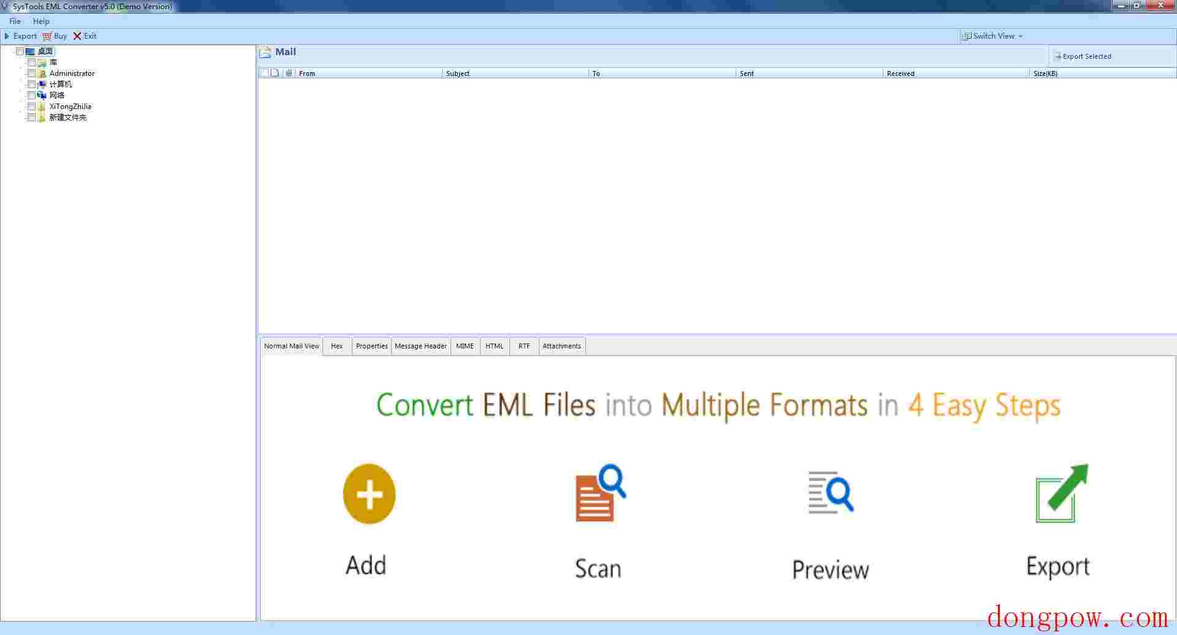Open the File menu

[x=15, y=21]
